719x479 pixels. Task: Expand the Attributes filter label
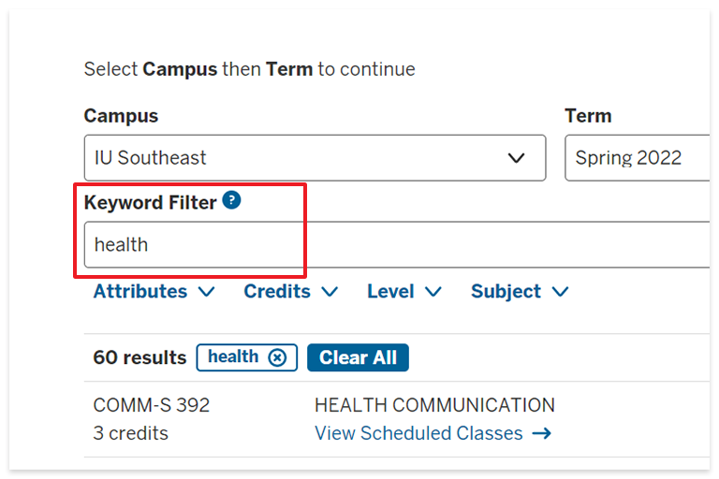(140, 292)
